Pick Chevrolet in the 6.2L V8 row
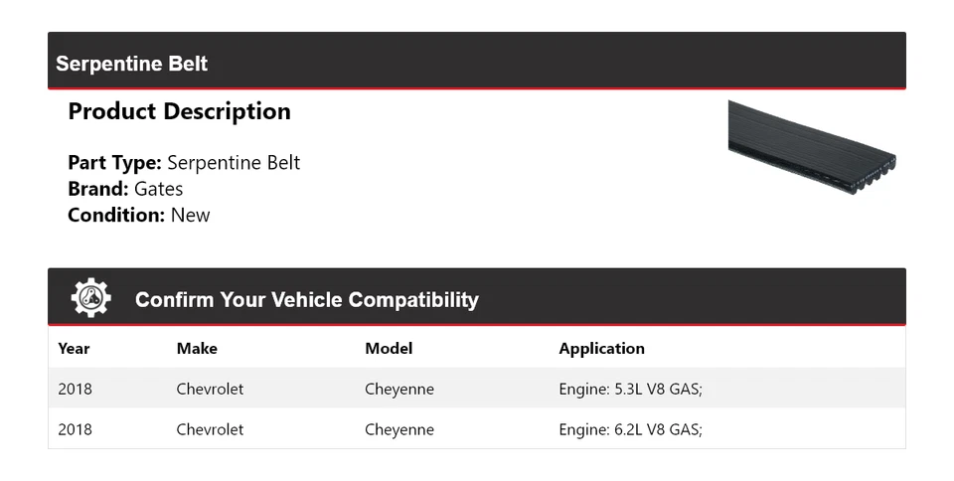 (x=210, y=429)
